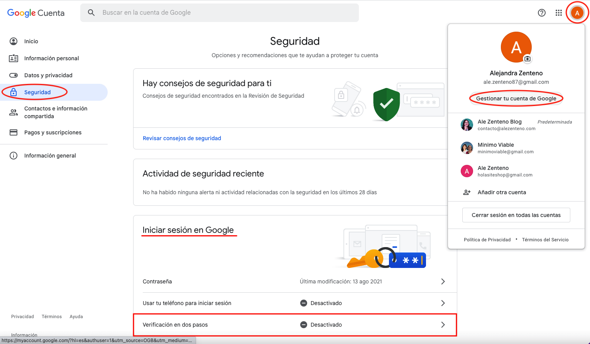Click the search magnifier icon

tap(91, 13)
